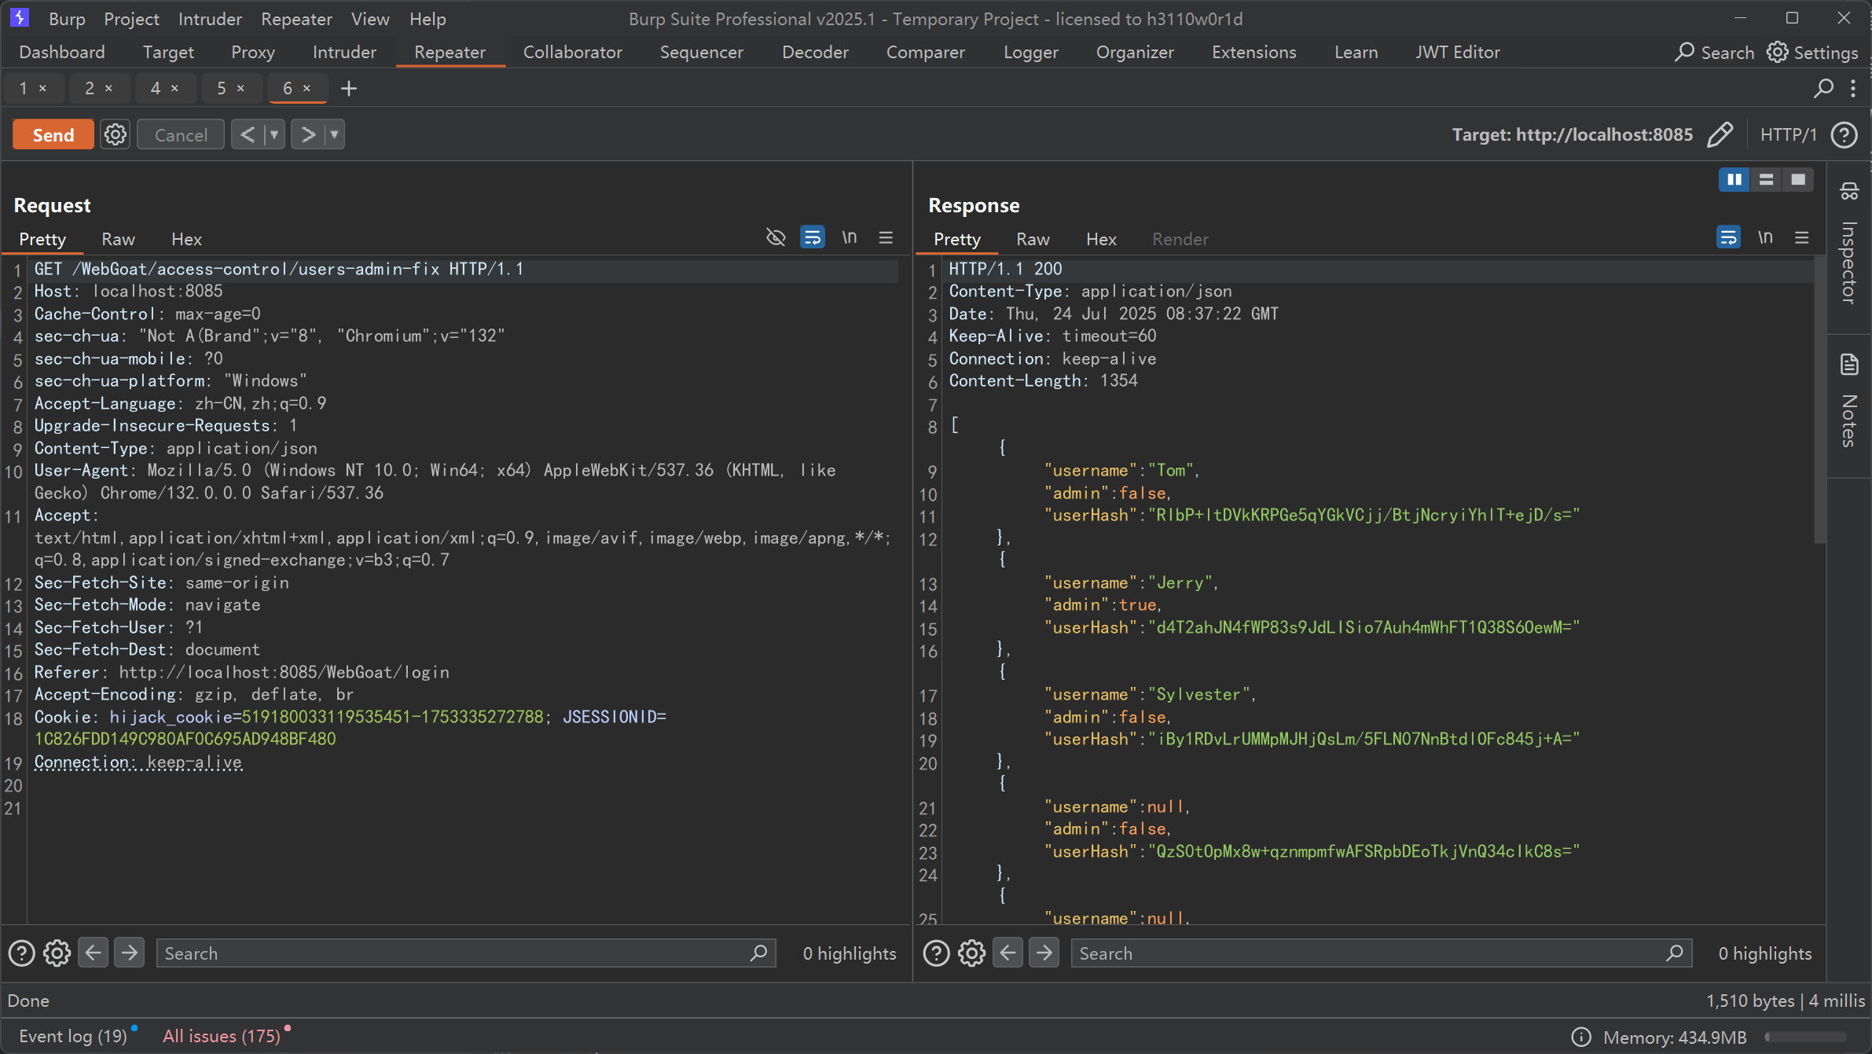Open Response viewer options menu
The width and height of the screenshot is (1872, 1054).
[1802, 237]
